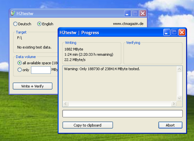Click the target drive F:\ text
Image resolution: width=194 pixels, height=141 pixels.
point(19,38)
